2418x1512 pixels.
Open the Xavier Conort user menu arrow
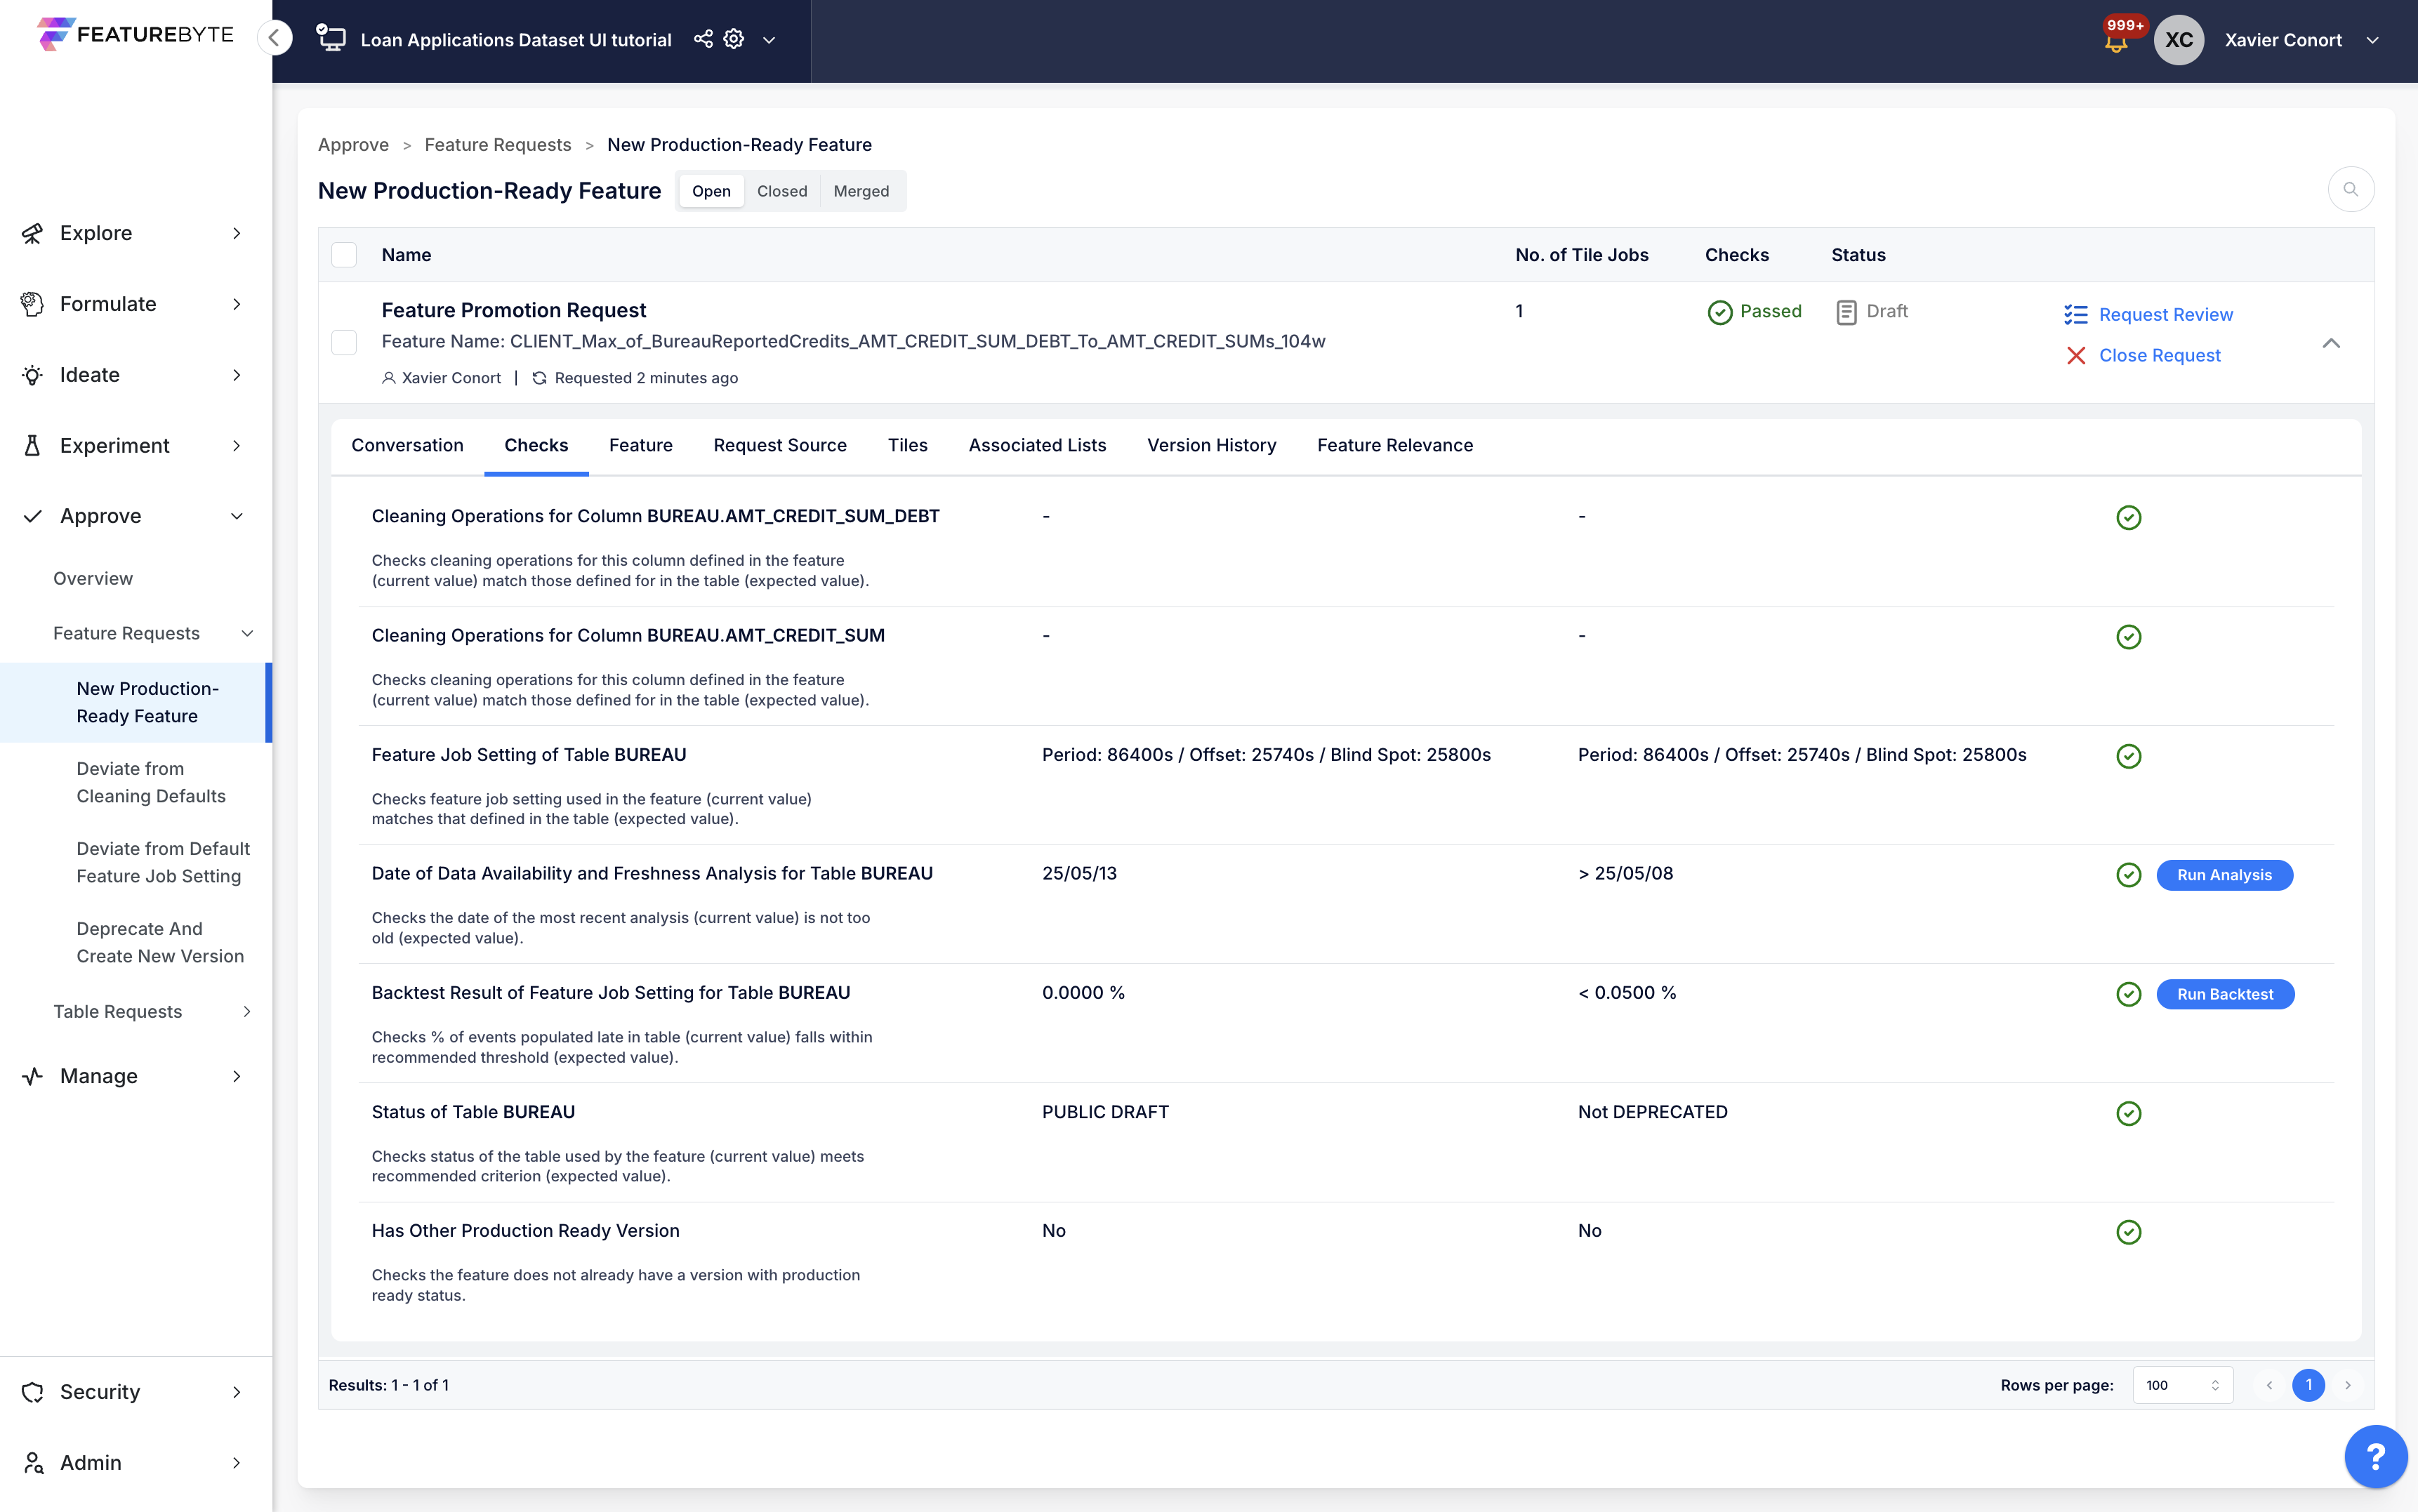pos(2373,40)
